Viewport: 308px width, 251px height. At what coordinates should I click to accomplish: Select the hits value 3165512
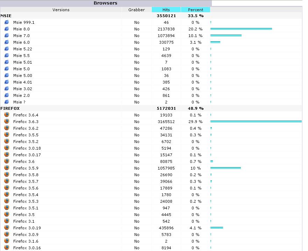coord(166,122)
